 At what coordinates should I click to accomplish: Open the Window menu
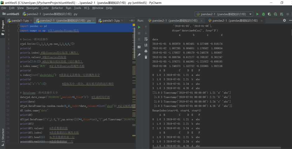(x=98, y=8)
